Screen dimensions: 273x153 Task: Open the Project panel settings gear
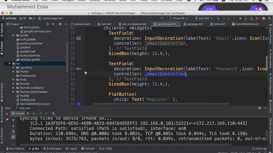60,24
